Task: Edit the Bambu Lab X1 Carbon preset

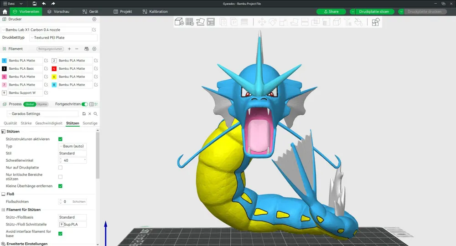Action: coord(94,30)
